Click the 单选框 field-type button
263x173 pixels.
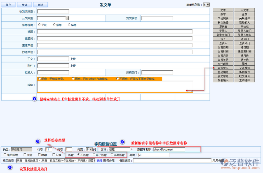(x=245, y=27)
